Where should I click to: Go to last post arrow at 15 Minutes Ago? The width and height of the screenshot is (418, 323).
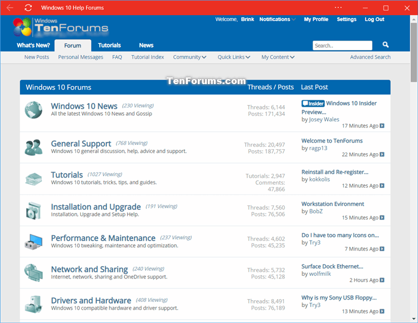[x=382, y=218]
